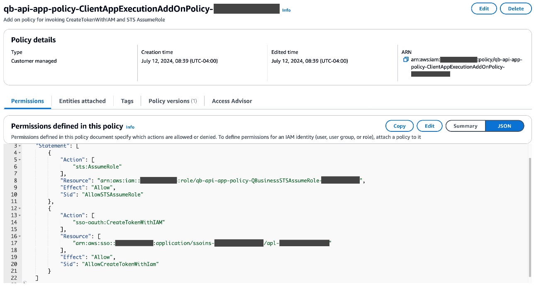This screenshot has width=534, height=286.
Task: Click the "sso-oauth:CreateTokenWithIAM" action text
Action: point(119,222)
